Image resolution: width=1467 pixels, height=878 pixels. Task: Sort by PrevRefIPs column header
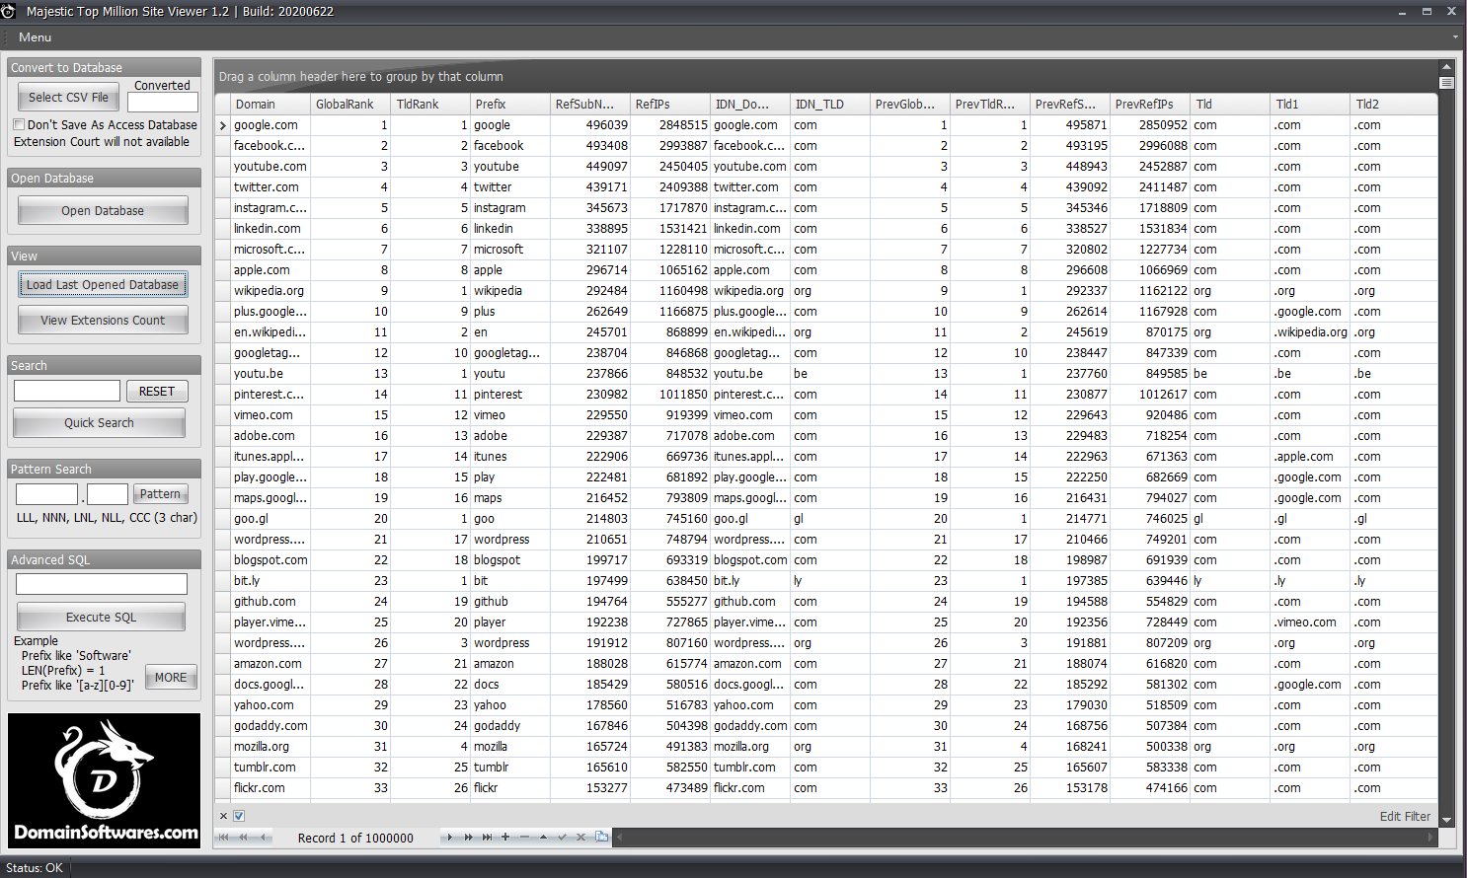coord(1149,104)
